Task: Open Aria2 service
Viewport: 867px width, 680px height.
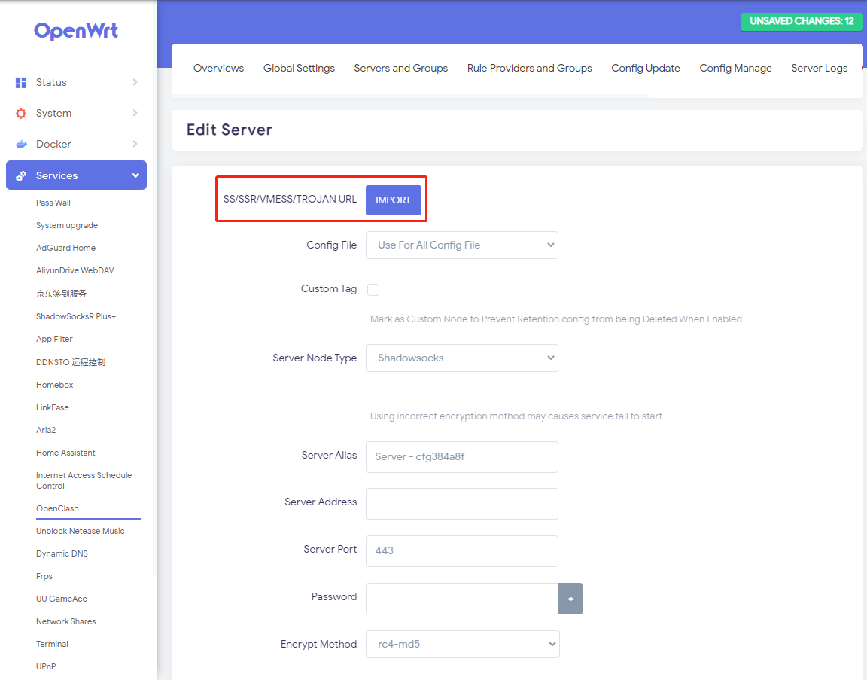Action: tap(46, 430)
